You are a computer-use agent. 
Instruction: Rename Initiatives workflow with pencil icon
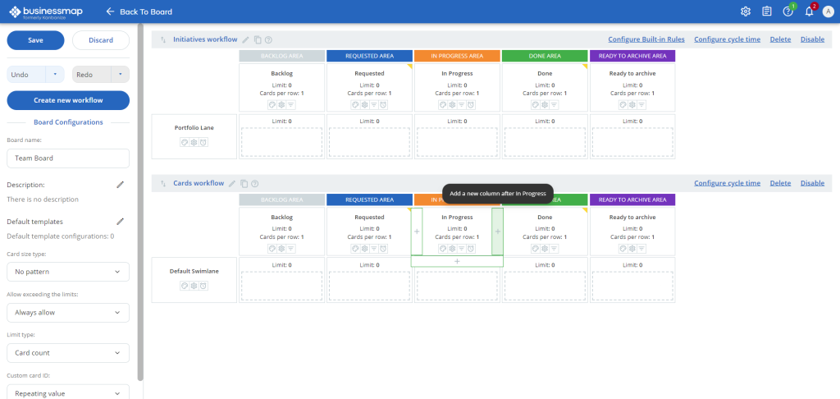(246, 39)
